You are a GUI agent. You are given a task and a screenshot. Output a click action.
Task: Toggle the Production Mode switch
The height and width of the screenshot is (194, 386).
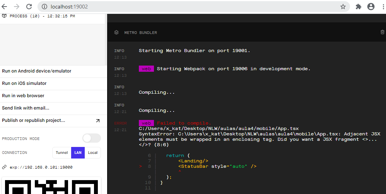coord(92,138)
